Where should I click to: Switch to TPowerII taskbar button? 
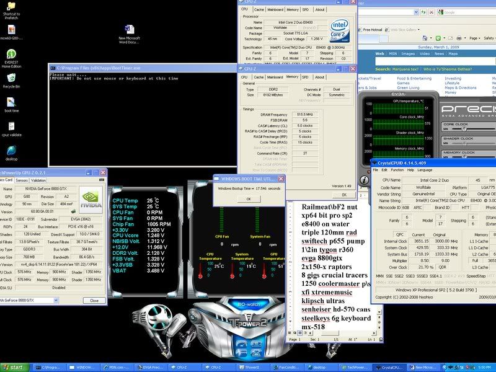click(253, 368)
